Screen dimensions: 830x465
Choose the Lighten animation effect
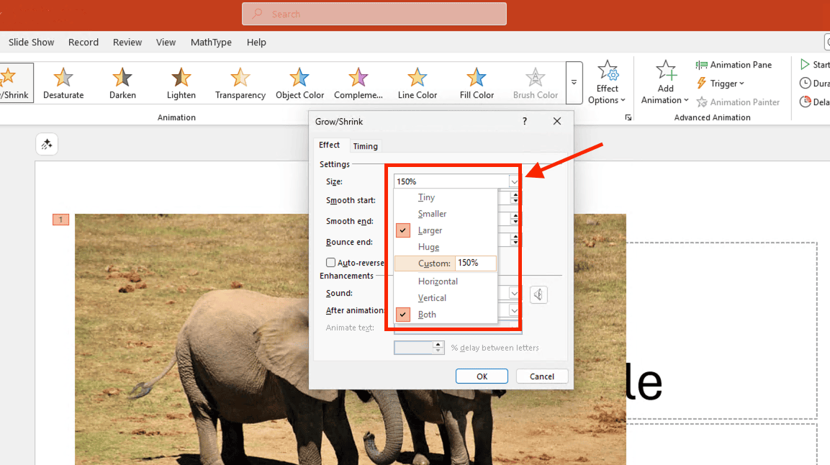pyautogui.click(x=181, y=83)
